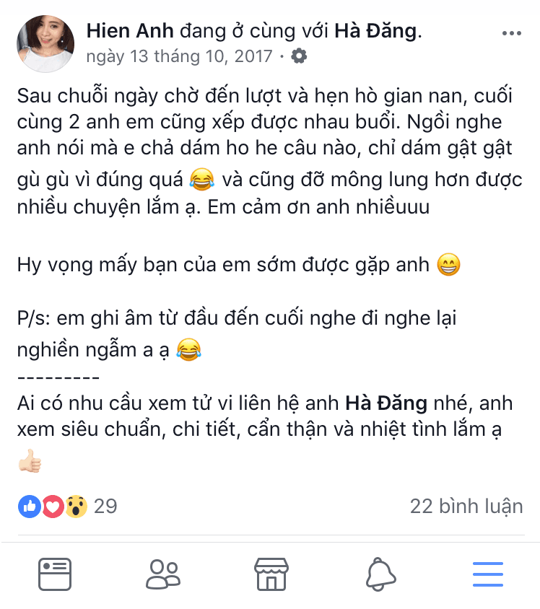This screenshot has width=540, height=609.
Task: Open the Notifications bell icon
Action: [x=380, y=574]
